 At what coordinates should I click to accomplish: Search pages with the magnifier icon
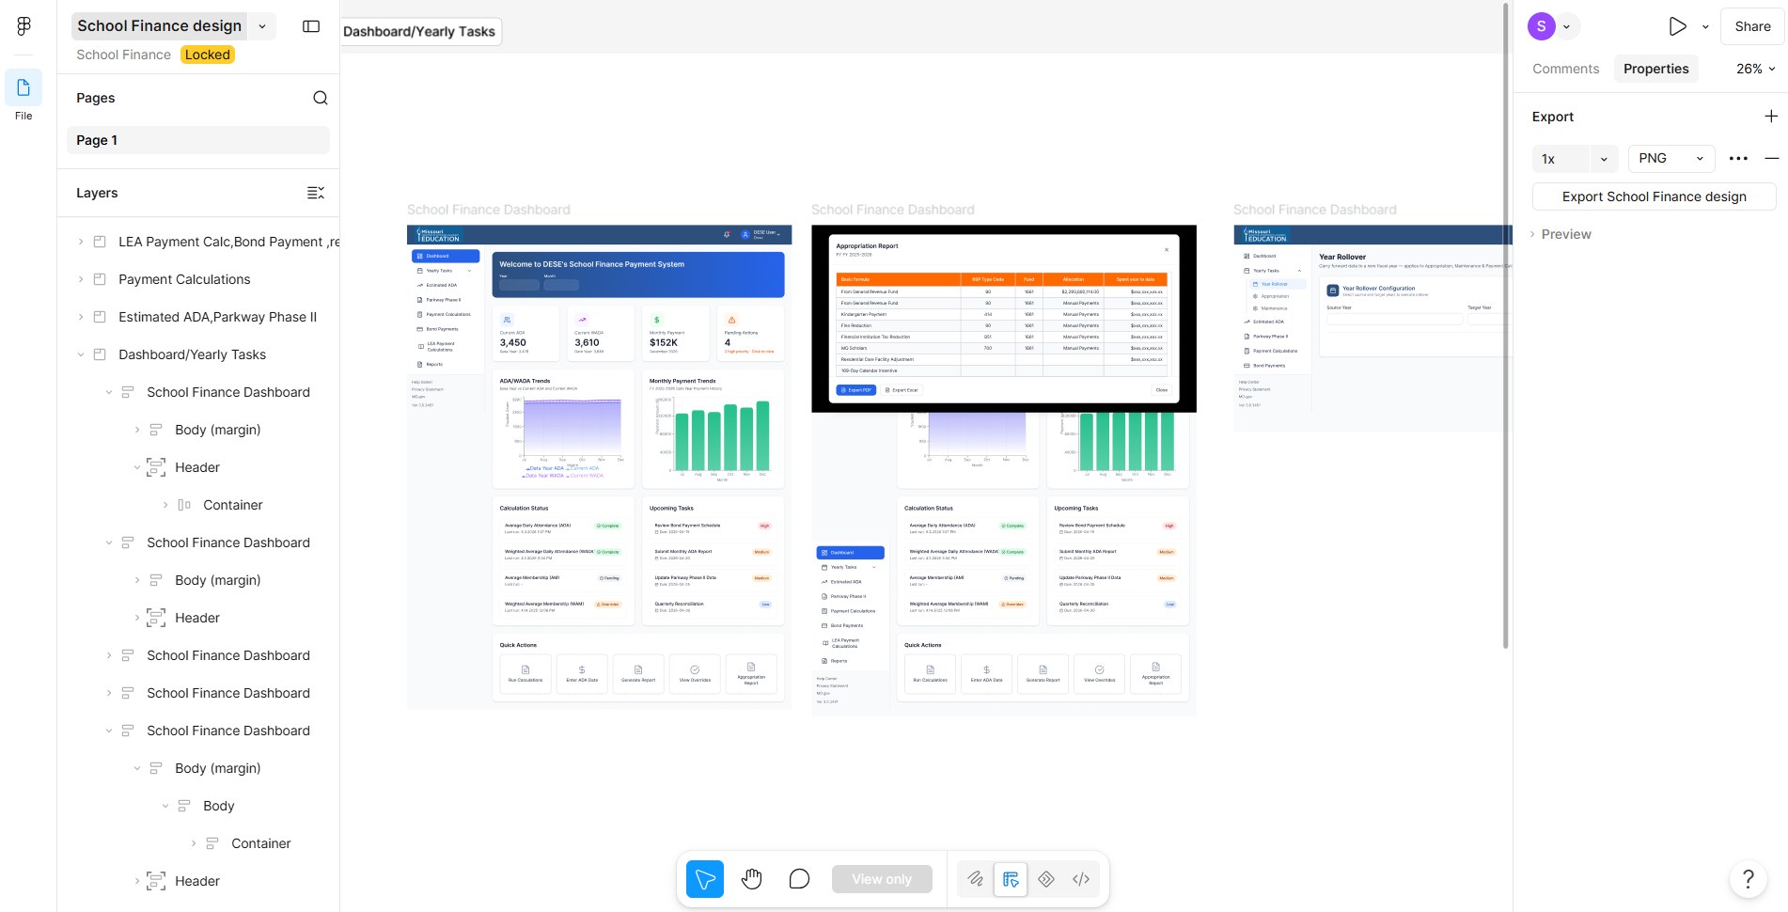(321, 98)
